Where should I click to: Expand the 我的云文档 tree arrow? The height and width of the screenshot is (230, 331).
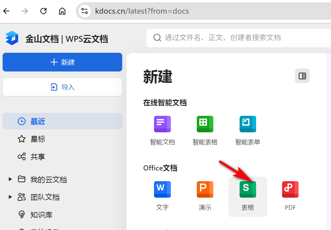[10, 179]
